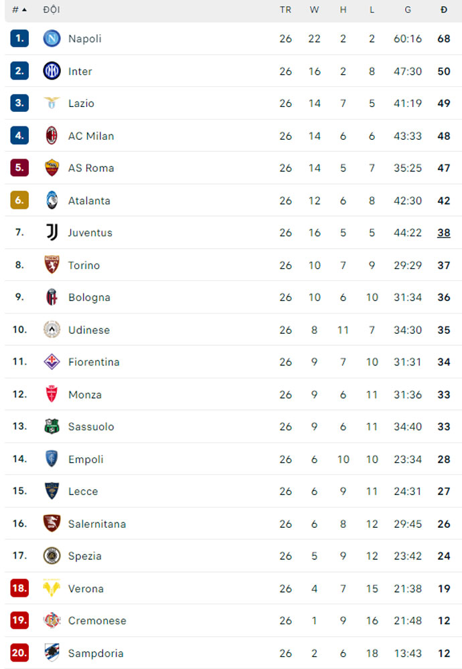Click the AC Milan badge icon

click(x=52, y=136)
